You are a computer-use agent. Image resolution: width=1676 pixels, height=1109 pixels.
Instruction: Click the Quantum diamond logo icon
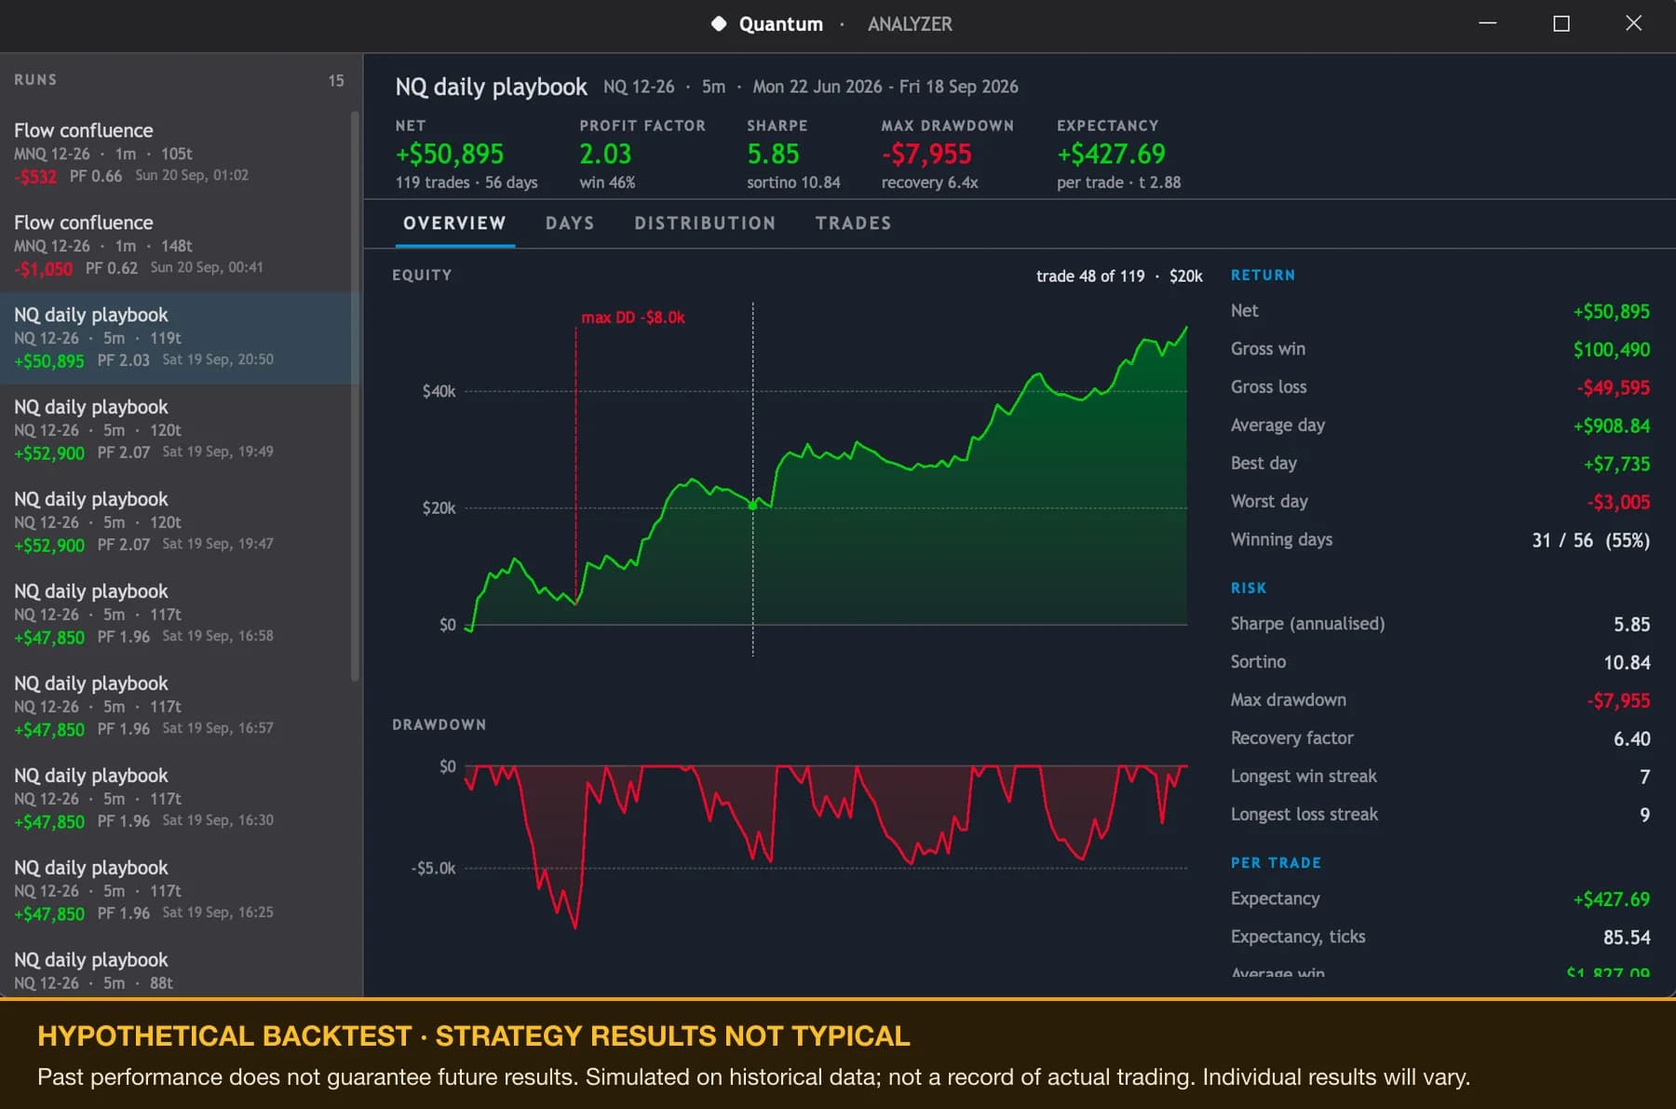click(719, 24)
